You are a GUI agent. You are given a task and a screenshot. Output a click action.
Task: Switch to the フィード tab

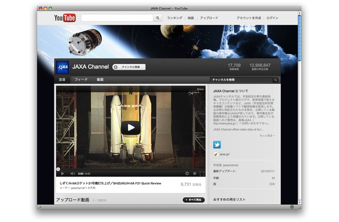click(x=81, y=80)
